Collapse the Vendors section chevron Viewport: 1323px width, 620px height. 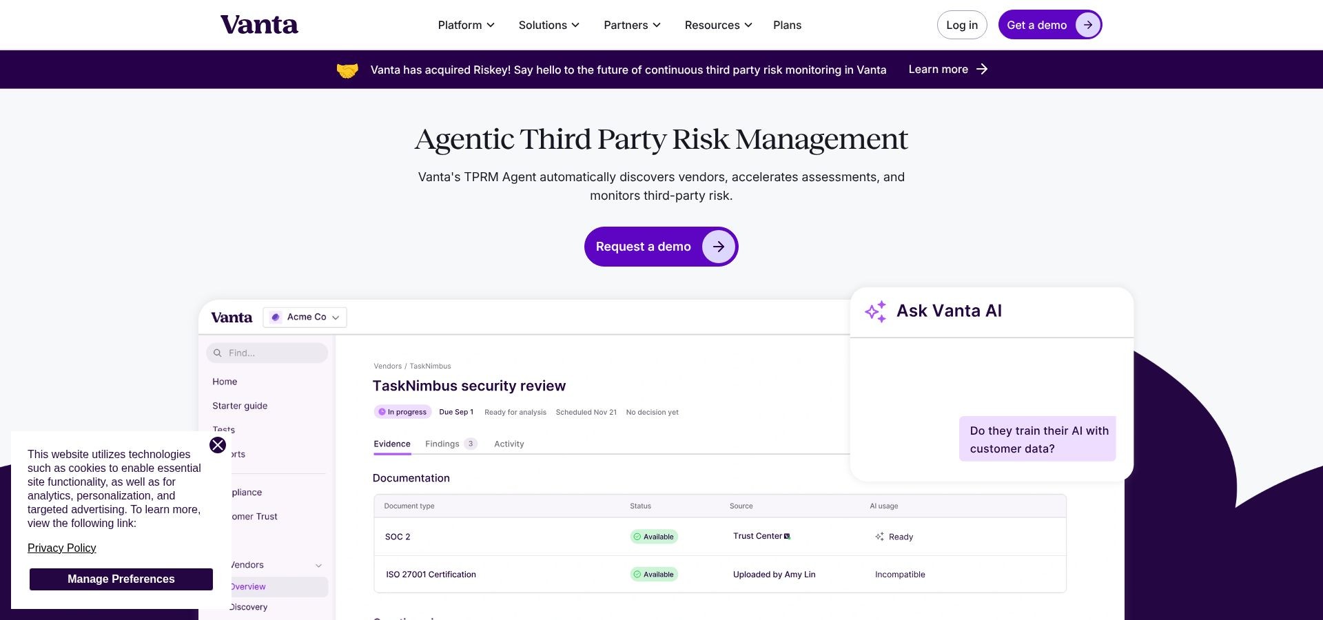[x=318, y=566]
